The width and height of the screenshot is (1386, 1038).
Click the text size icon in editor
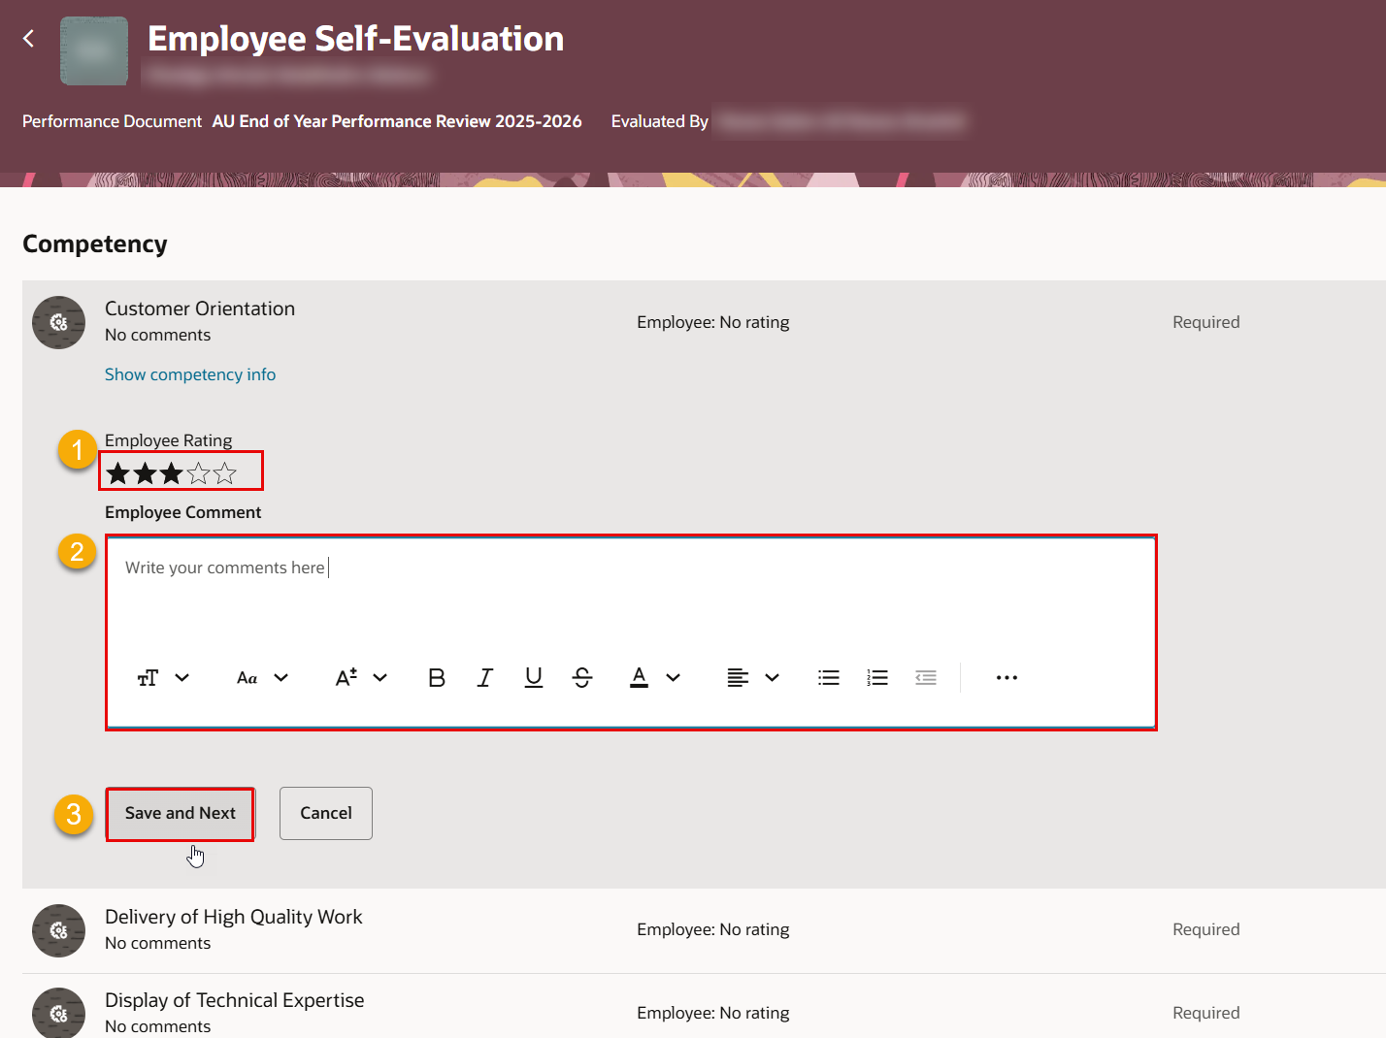[x=148, y=678]
